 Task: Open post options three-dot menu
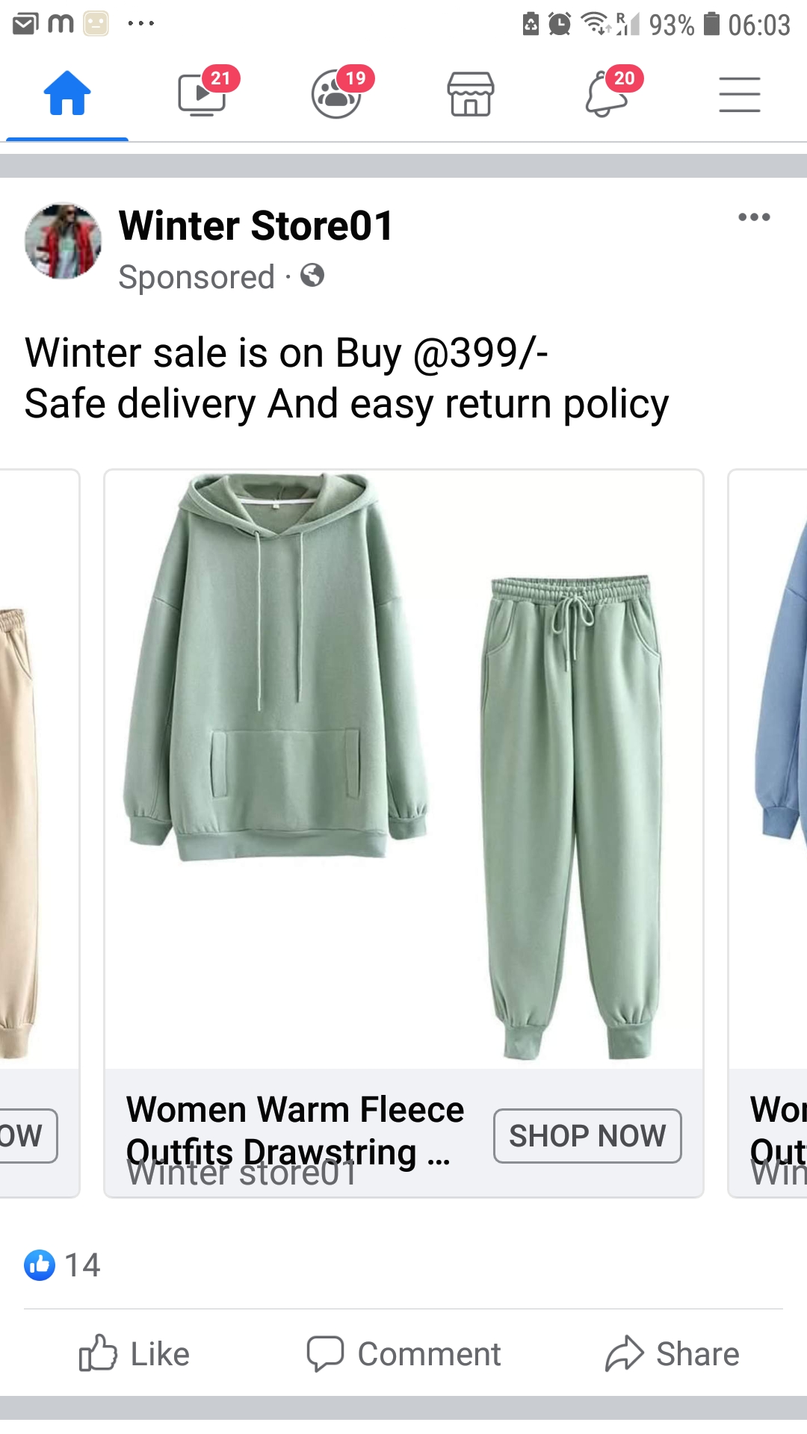[754, 217]
